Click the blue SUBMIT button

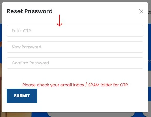tap(22, 96)
